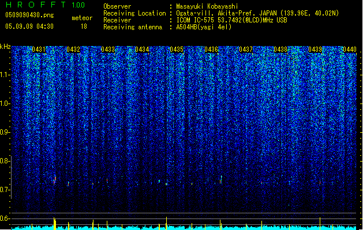Click the tallest yellow spike below 0435

[x=166, y=223]
